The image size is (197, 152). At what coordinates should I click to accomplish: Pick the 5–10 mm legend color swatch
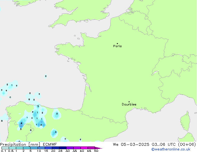34,148
